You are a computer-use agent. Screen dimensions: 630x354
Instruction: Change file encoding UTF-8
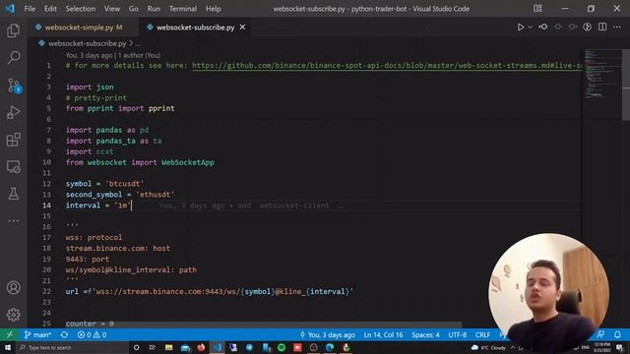(x=457, y=334)
